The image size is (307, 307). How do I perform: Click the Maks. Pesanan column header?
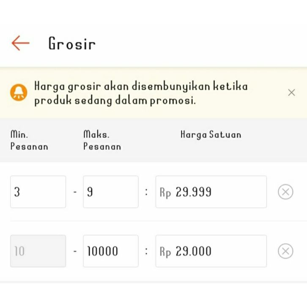click(102, 140)
